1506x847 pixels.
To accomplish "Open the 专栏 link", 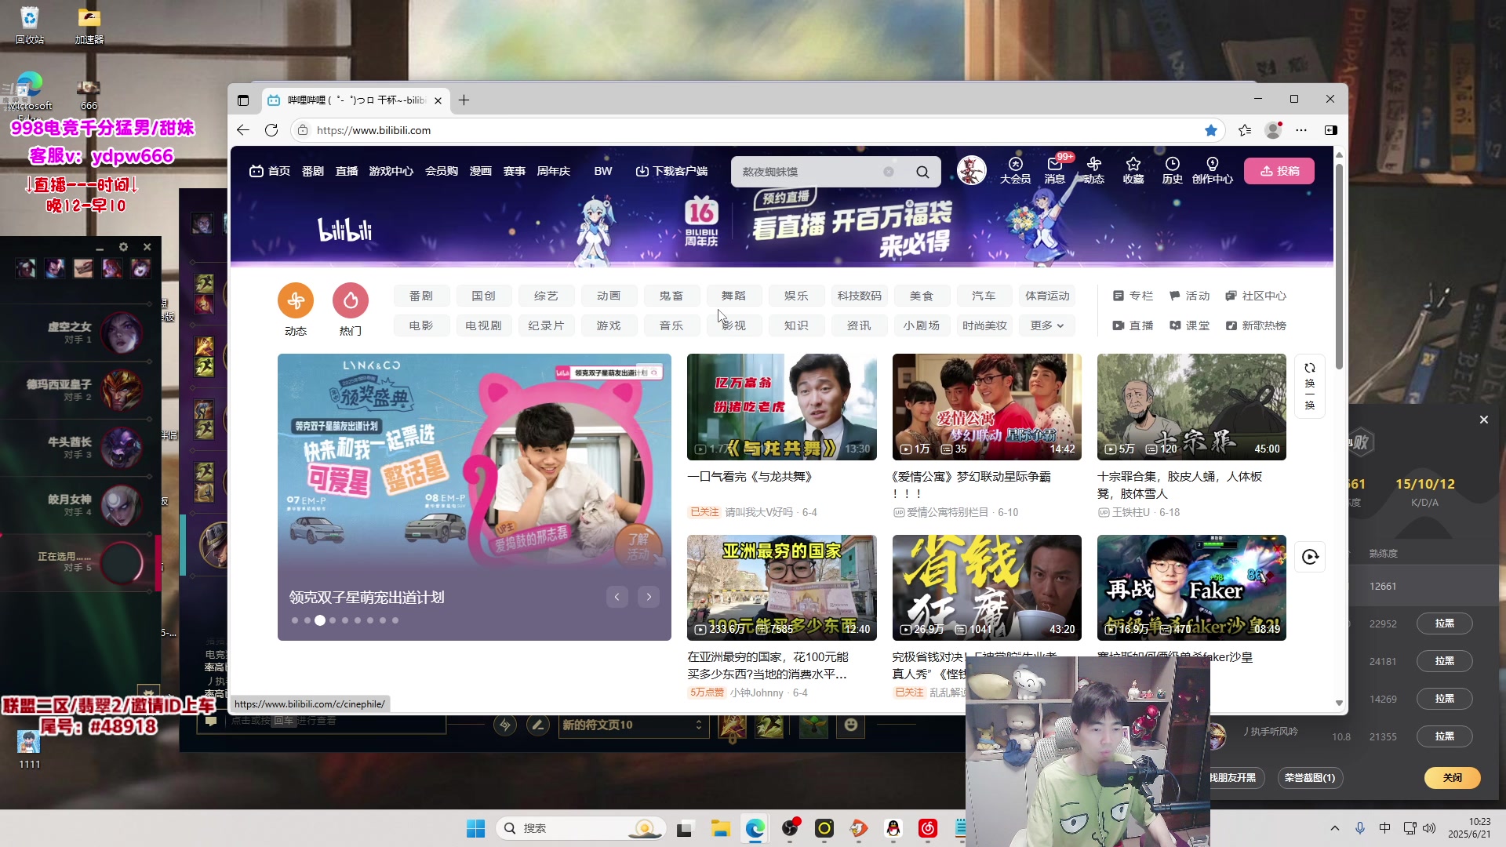I will pos(1133,296).
